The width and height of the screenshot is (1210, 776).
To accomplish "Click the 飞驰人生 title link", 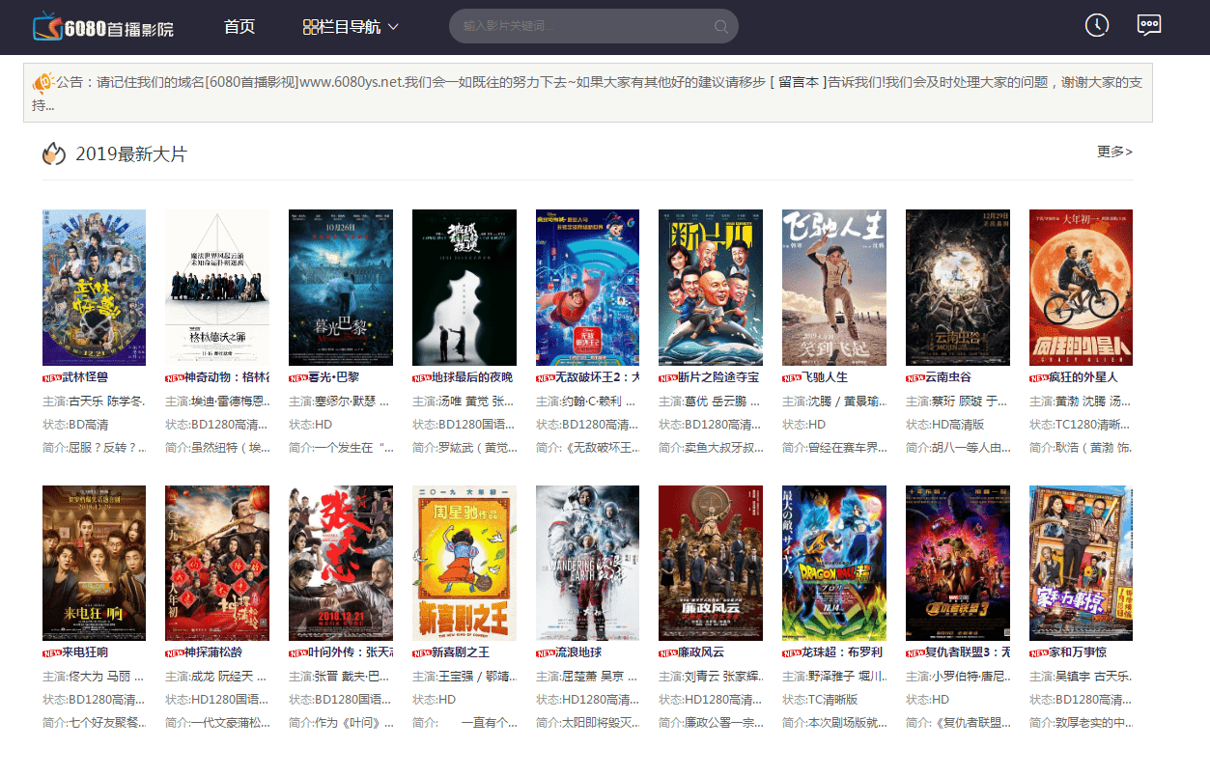I will 824,377.
